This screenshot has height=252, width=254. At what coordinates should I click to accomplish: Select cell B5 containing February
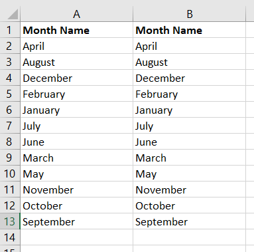[x=190, y=94]
